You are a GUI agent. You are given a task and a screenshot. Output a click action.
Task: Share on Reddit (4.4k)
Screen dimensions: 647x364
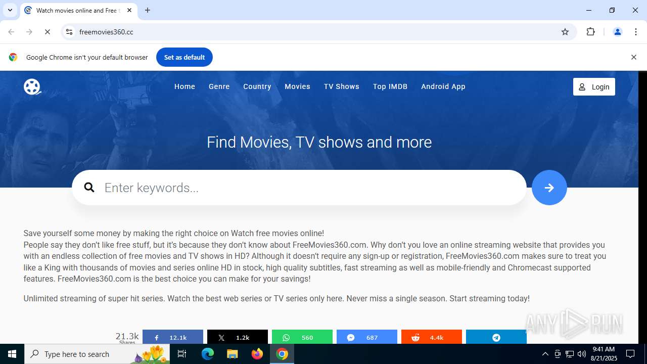[x=431, y=337]
